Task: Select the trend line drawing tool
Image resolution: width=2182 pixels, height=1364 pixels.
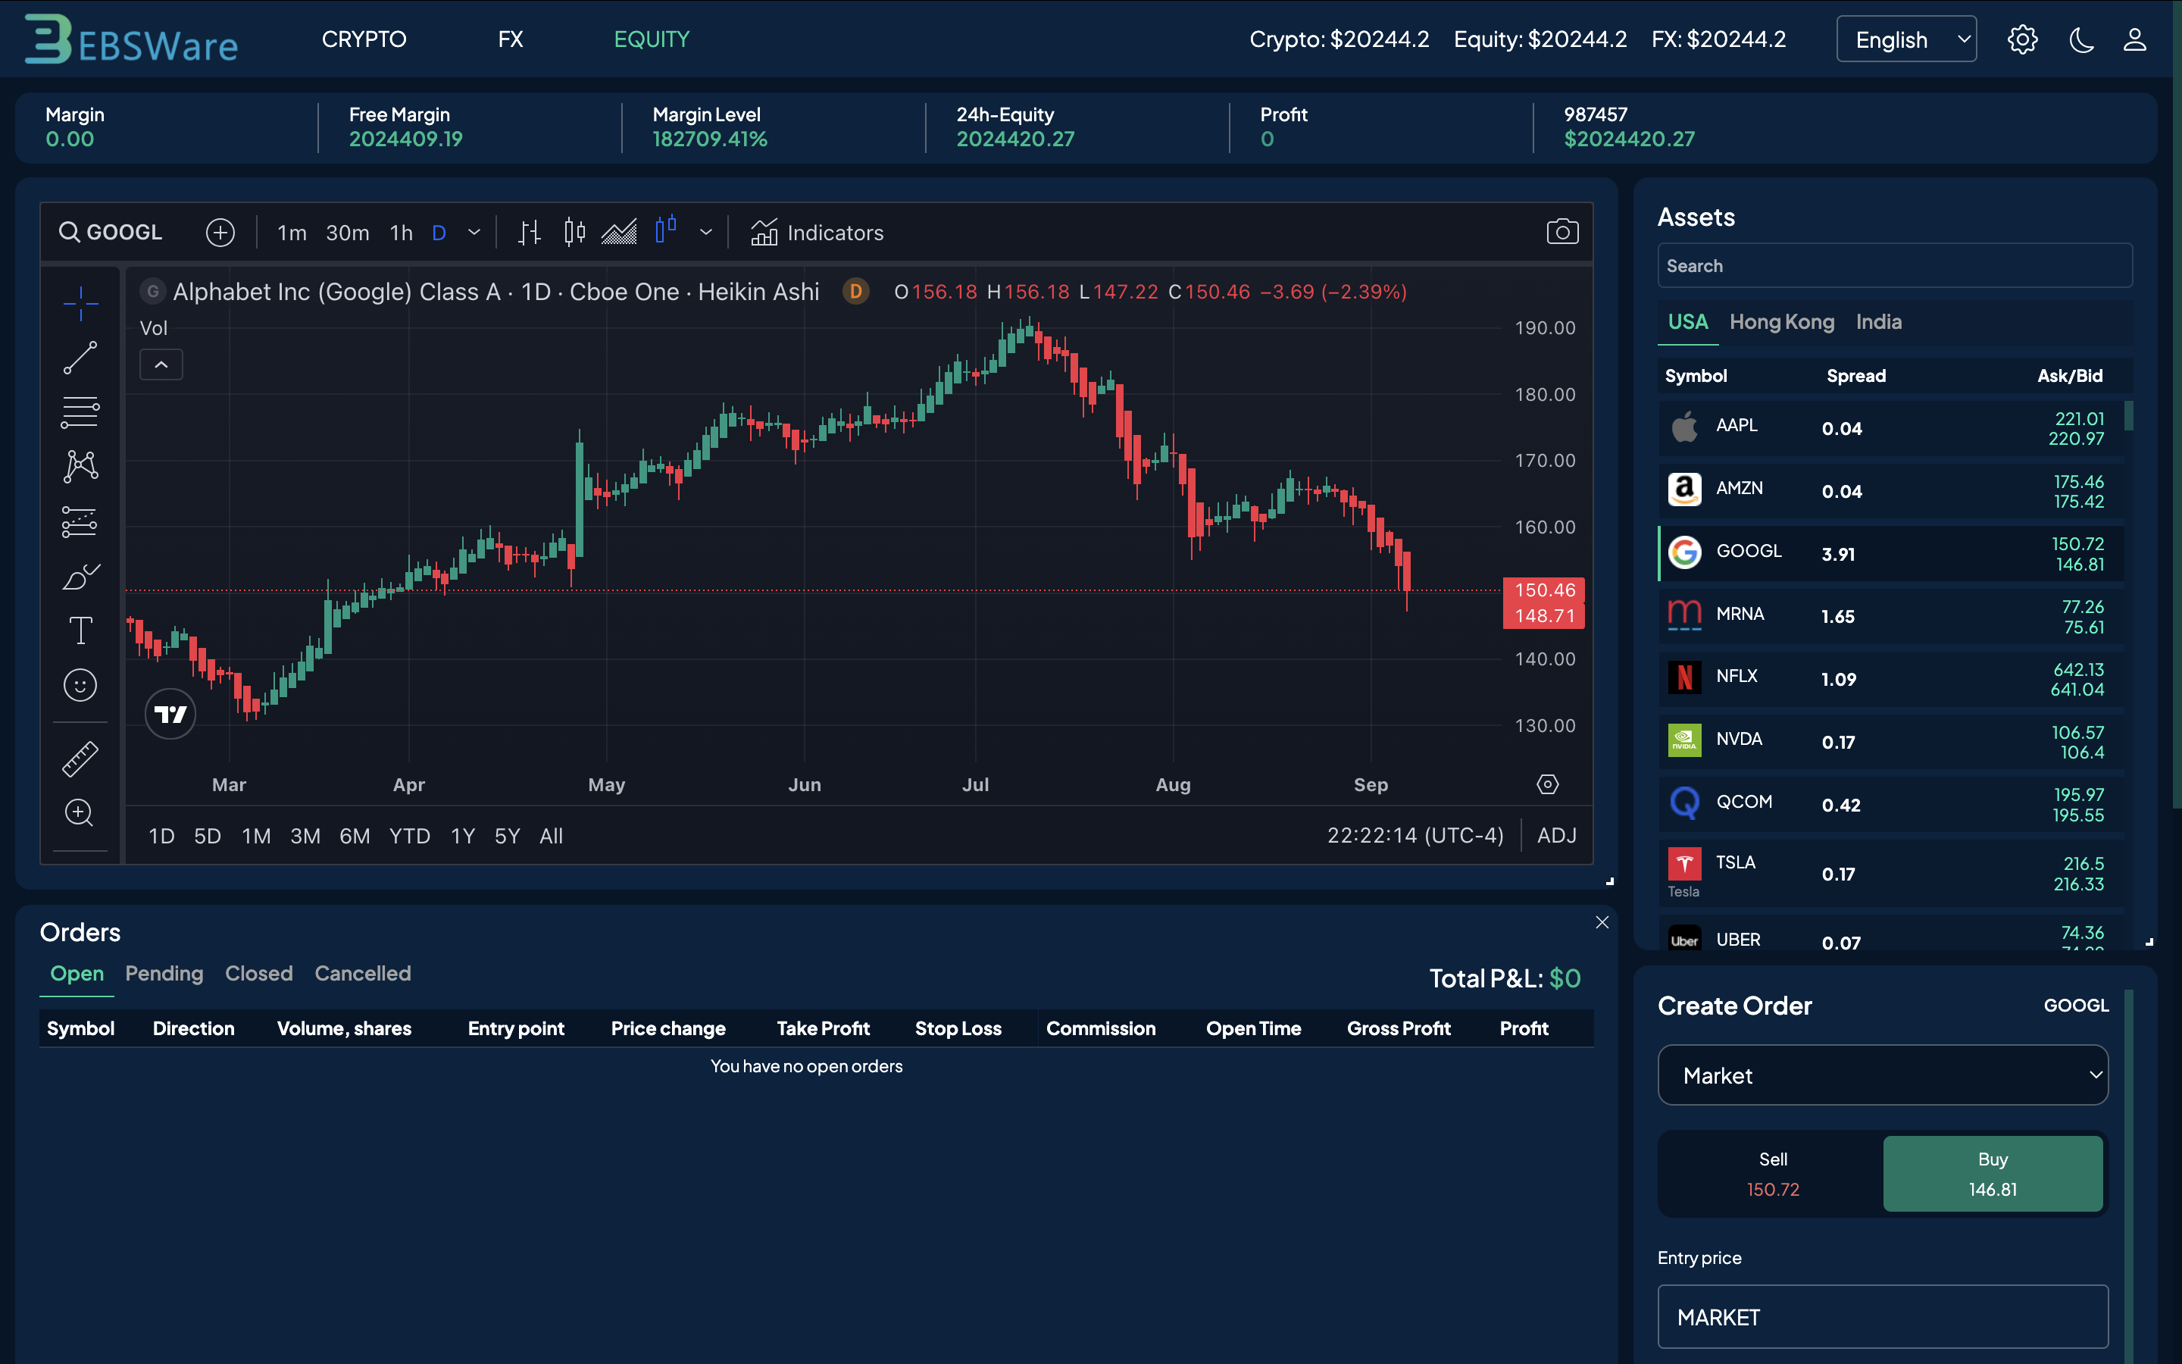Action: 80,357
